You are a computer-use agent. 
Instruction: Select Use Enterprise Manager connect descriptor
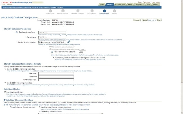[x=40, y=107]
